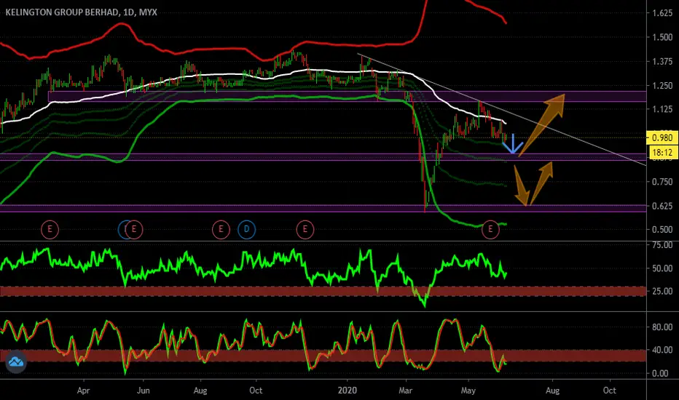The height and width of the screenshot is (400, 679).
Task: Click the 1.625 price axis label
Action: (x=662, y=13)
